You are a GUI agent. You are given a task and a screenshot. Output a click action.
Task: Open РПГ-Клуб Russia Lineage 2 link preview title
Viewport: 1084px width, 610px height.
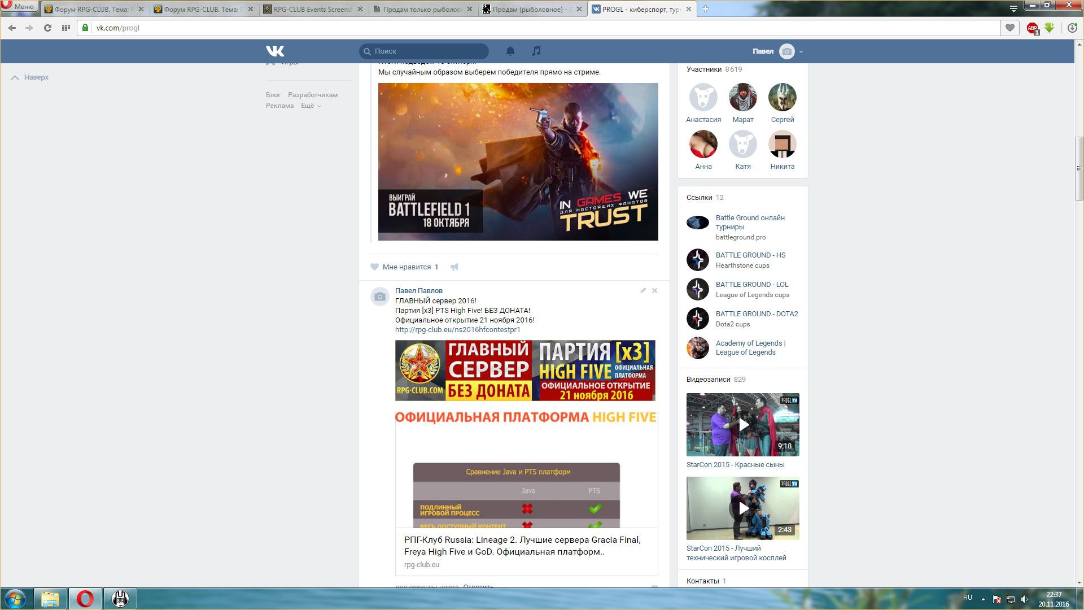[x=522, y=546]
